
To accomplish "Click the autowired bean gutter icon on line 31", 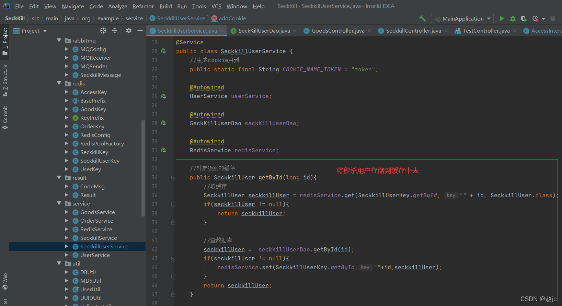I will pyautogui.click(x=163, y=150).
